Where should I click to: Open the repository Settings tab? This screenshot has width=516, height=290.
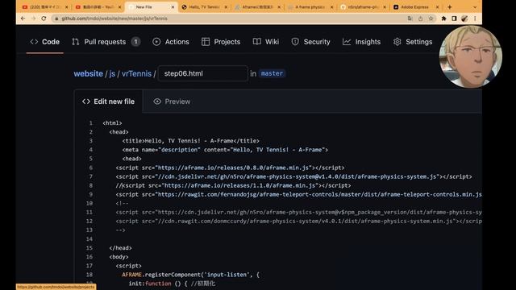413,42
